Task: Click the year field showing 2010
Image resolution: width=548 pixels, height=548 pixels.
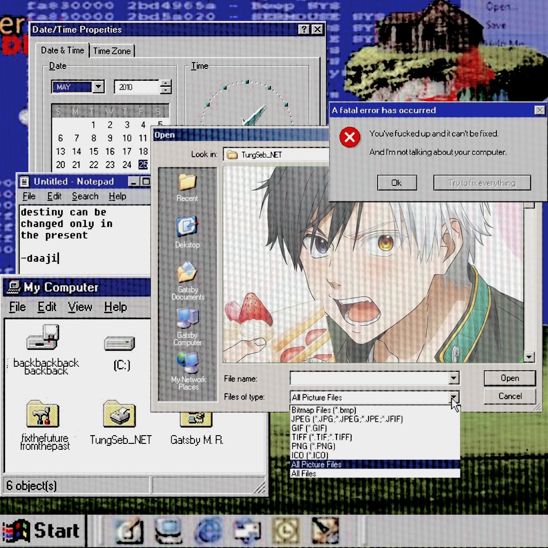Action: [137, 87]
